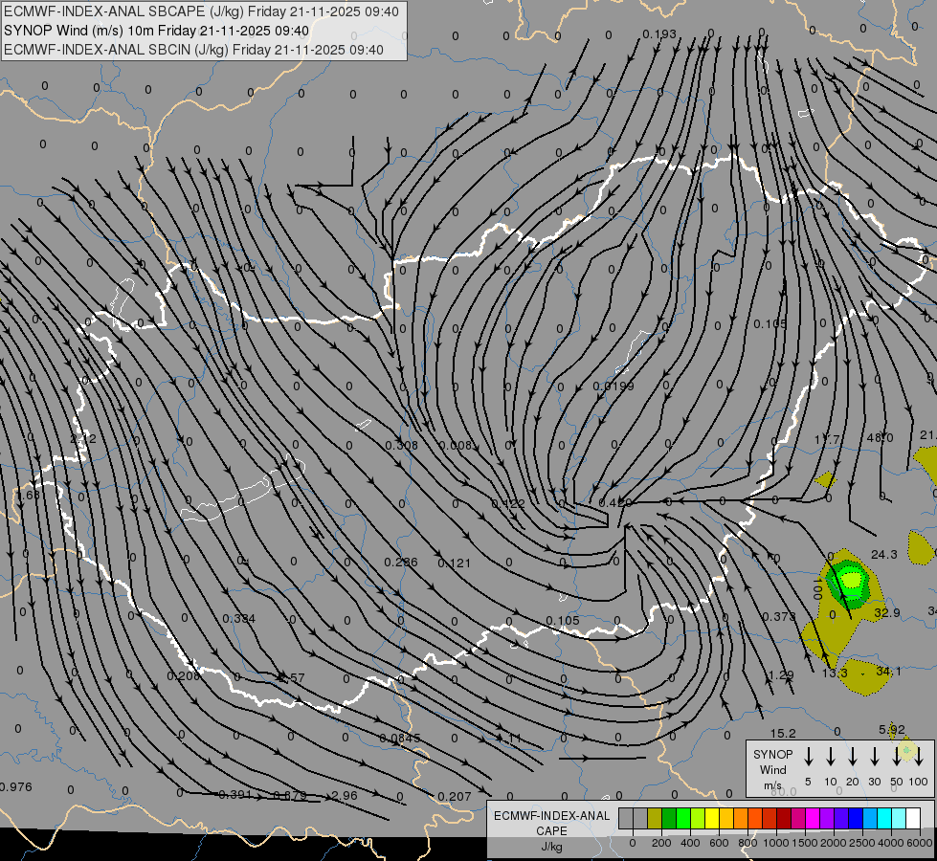Click the 32.9 value on the map
This screenshot has width=937, height=861.
pyautogui.click(x=887, y=612)
